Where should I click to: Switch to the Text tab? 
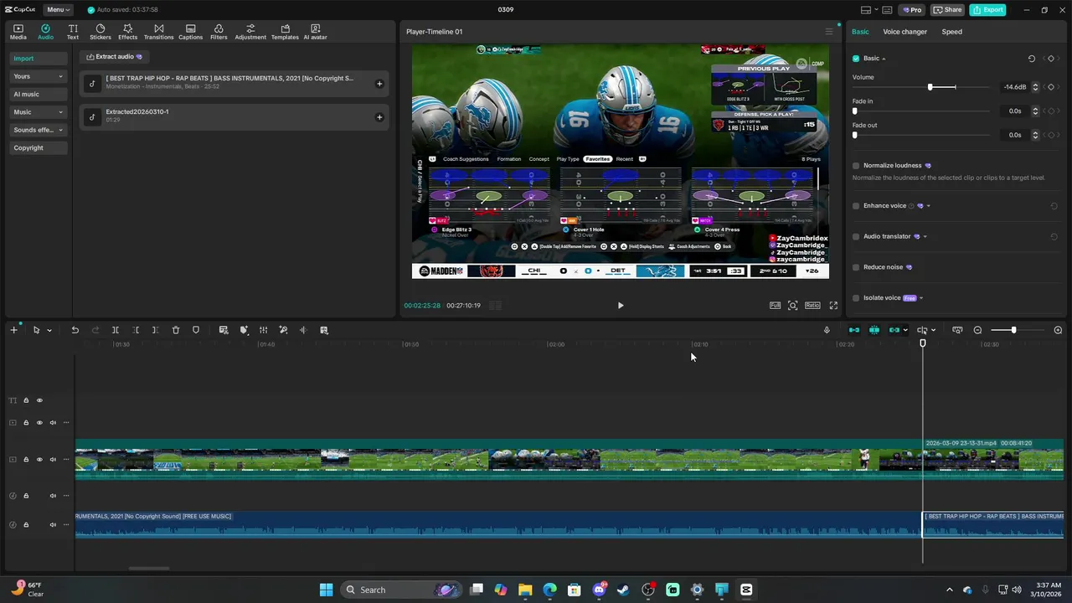pyautogui.click(x=73, y=32)
